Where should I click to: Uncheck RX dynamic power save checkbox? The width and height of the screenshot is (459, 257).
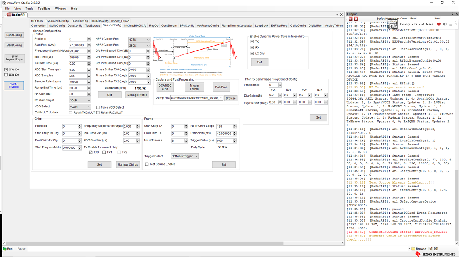click(252, 48)
